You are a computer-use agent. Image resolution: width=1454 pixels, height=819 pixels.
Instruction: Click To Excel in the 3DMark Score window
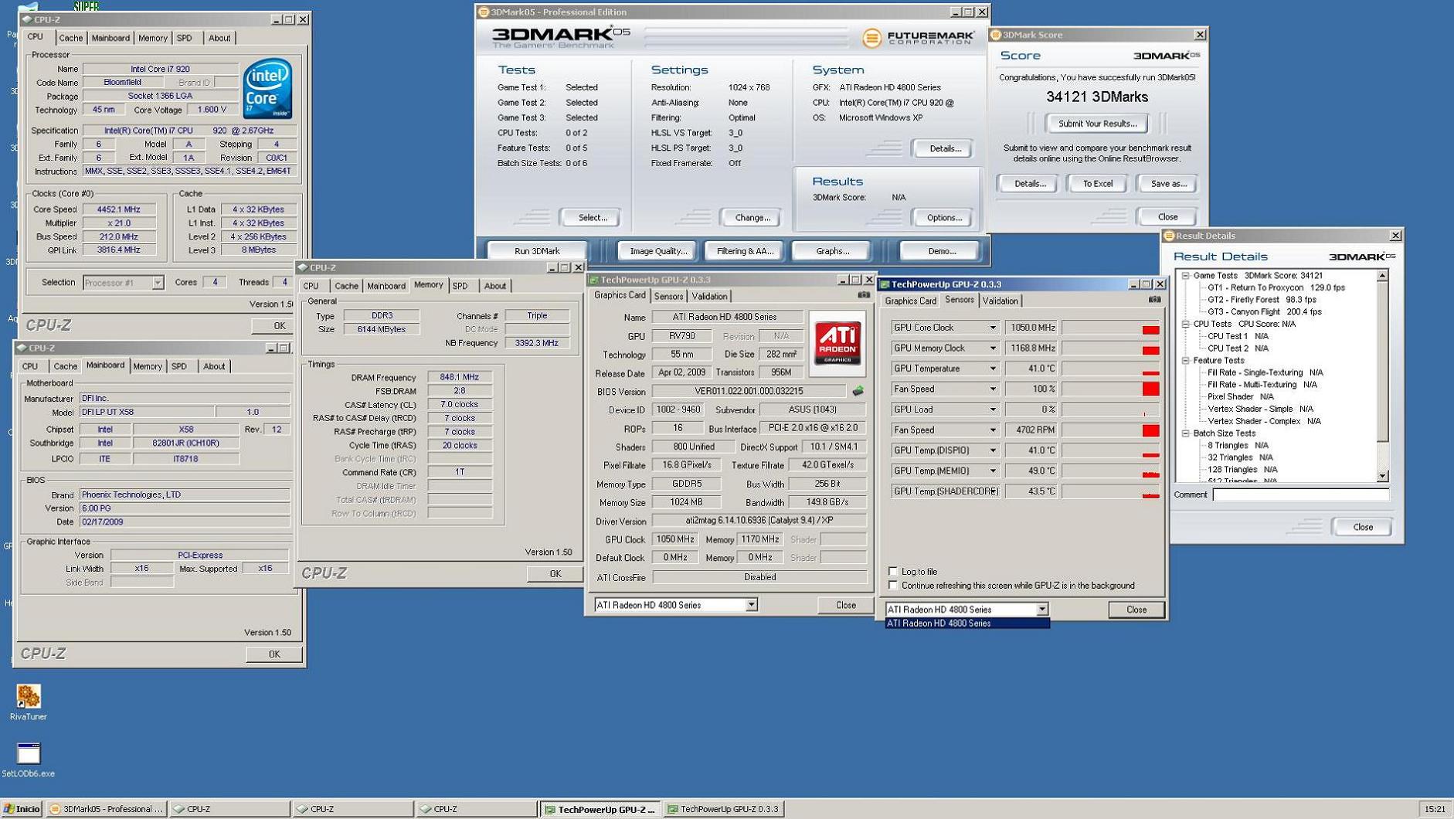1097,184
